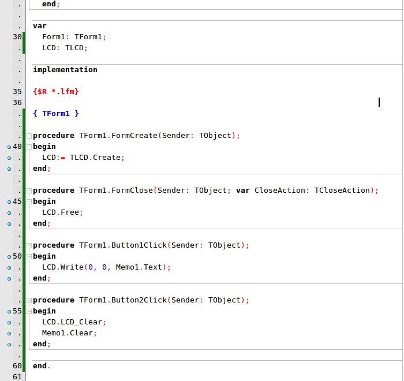Collapse the TForm1.Button2Click procedure fold marker

(29, 301)
